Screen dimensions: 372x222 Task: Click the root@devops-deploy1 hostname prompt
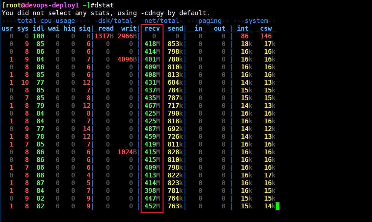click(x=42, y=5)
